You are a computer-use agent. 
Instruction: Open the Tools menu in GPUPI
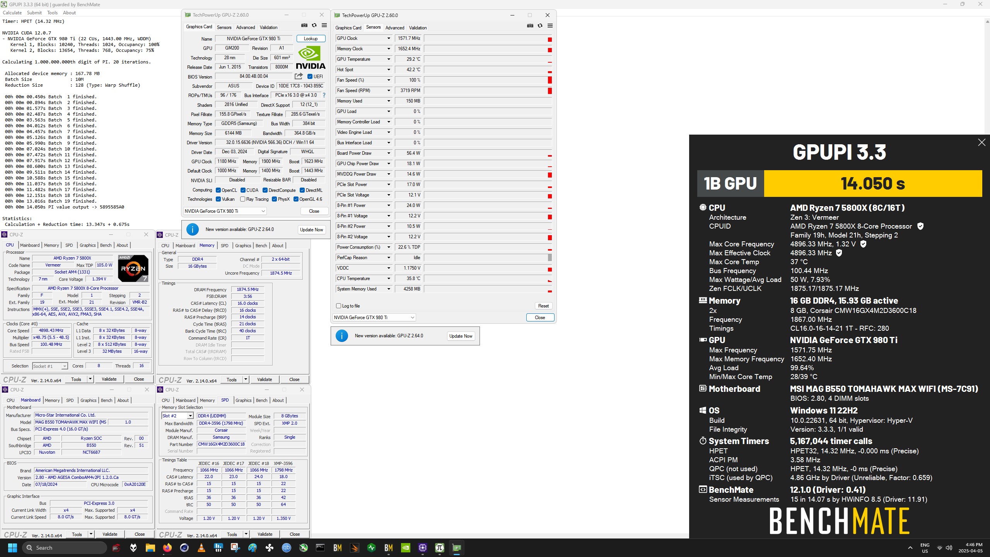(52, 13)
